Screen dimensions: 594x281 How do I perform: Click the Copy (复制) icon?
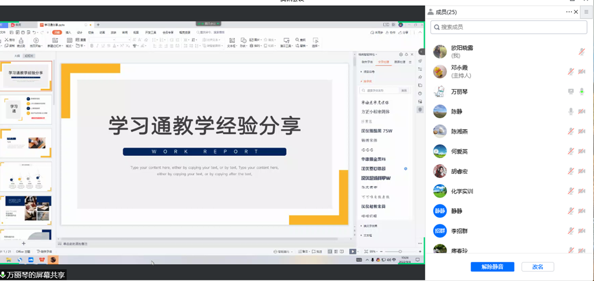[6, 46]
